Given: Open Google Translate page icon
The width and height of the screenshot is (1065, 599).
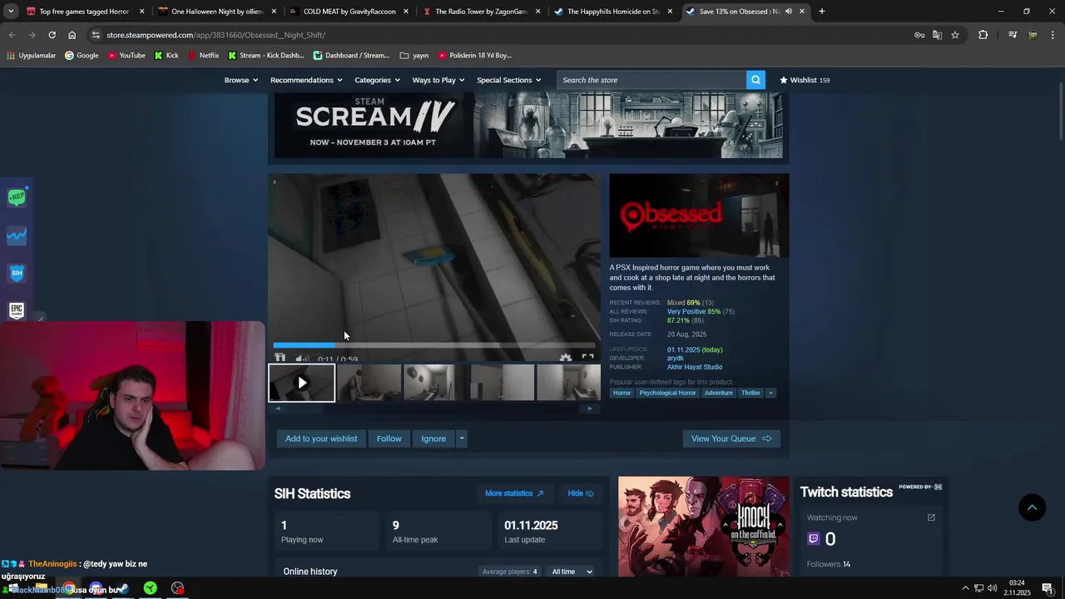Looking at the screenshot, I should (937, 35).
